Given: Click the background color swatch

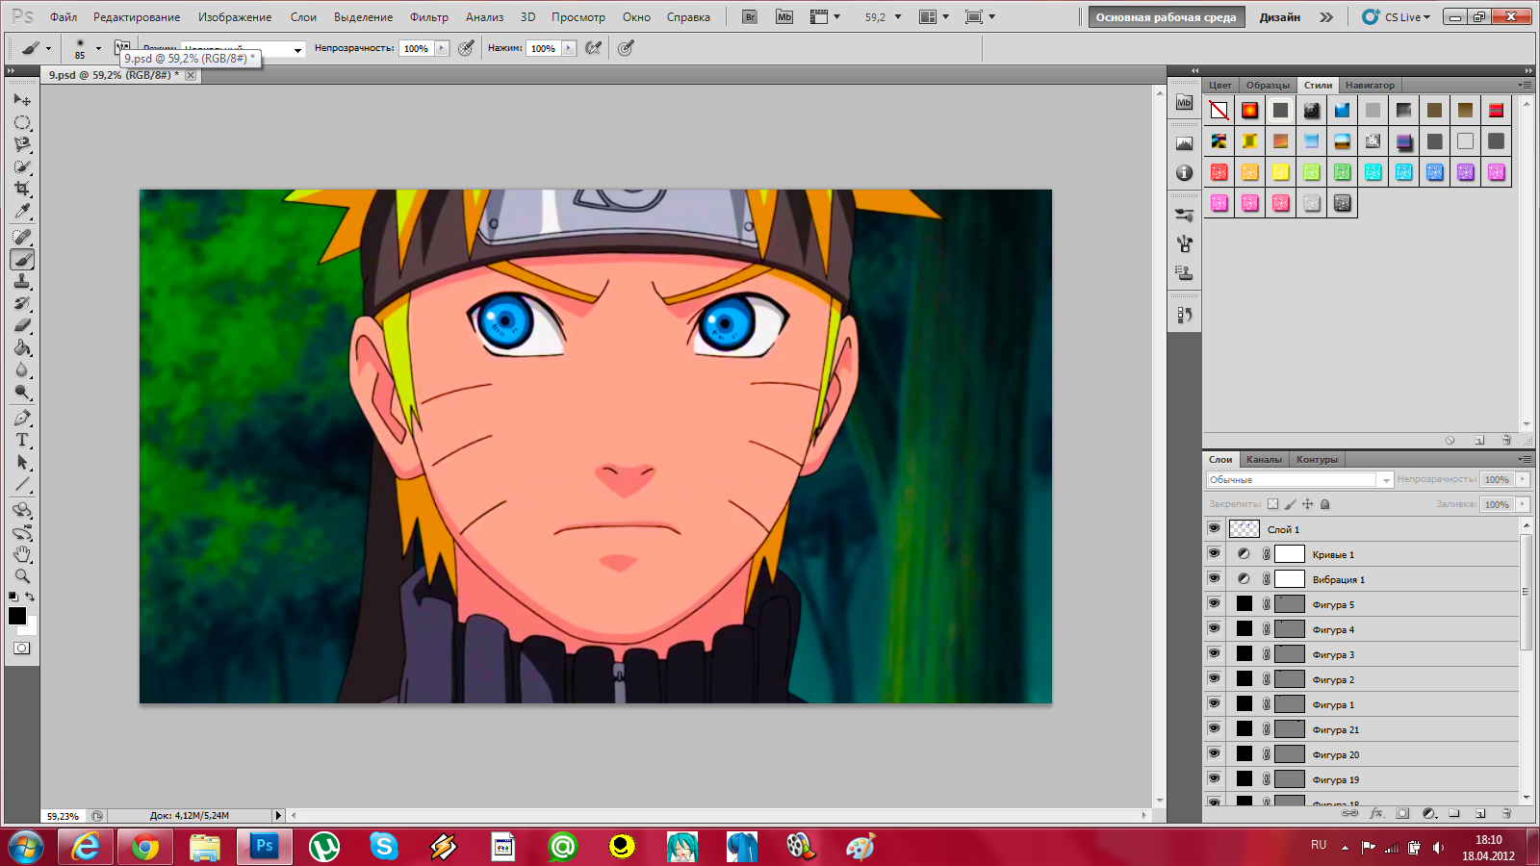Looking at the screenshot, I should click(x=31, y=628).
